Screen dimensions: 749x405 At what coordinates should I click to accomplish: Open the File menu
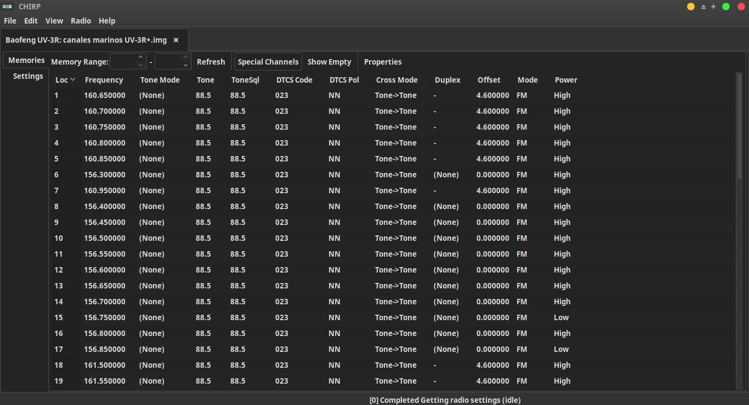click(10, 21)
